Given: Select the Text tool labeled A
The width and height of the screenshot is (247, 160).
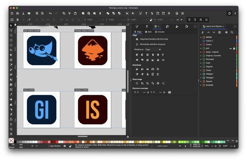Looking at the screenshot, I should (11, 80).
